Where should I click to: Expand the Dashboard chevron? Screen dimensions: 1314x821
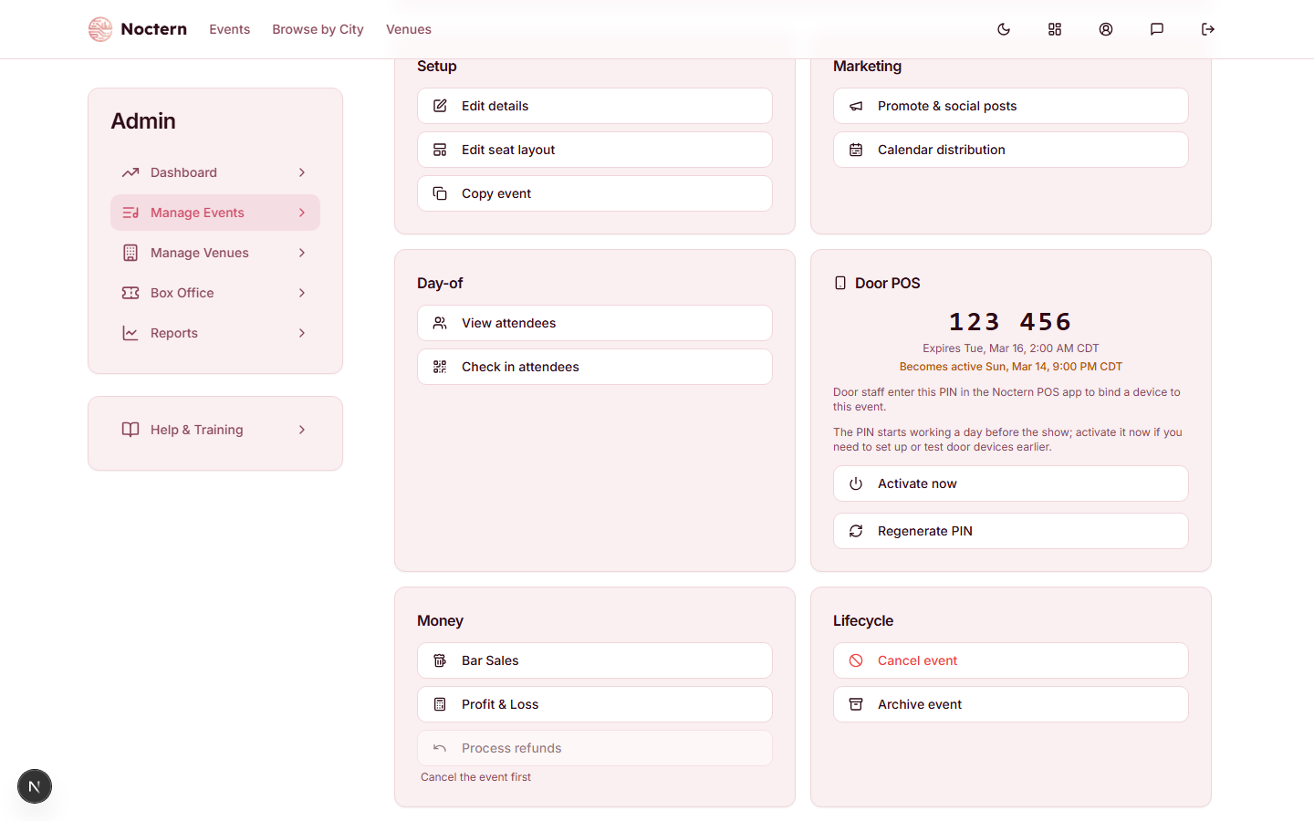click(302, 172)
